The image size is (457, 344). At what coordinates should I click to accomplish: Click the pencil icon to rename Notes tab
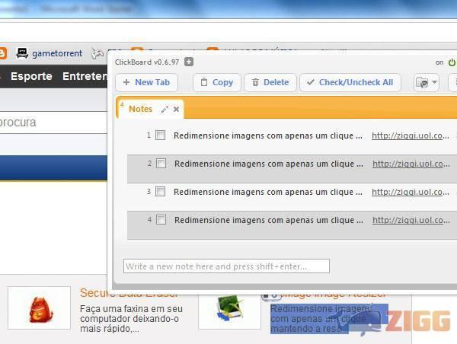165,110
